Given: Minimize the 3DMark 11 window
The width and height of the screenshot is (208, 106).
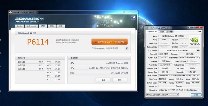Looking at the screenshot, I should coord(124,12).
